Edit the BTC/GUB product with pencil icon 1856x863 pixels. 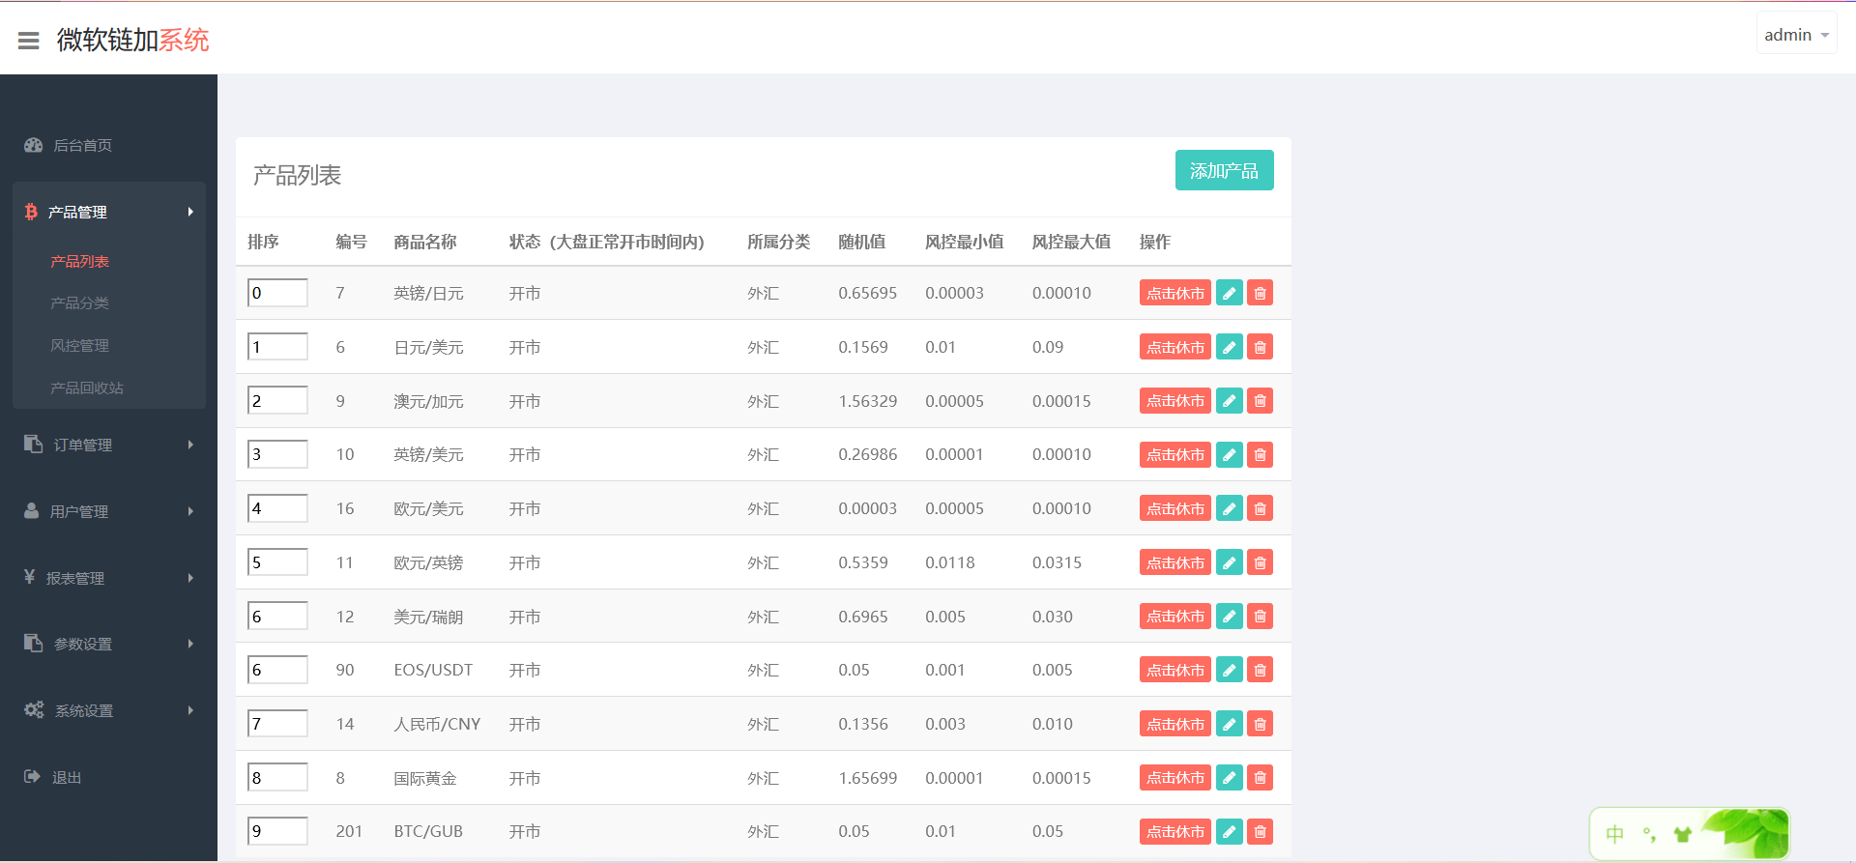(x=1229, y=831)
